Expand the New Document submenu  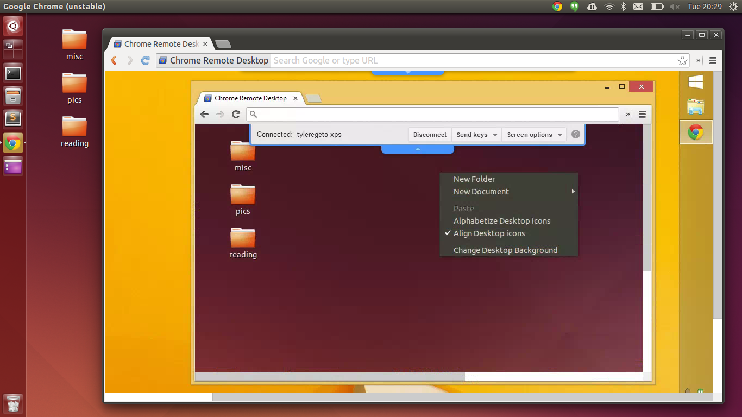click(508, 192)
